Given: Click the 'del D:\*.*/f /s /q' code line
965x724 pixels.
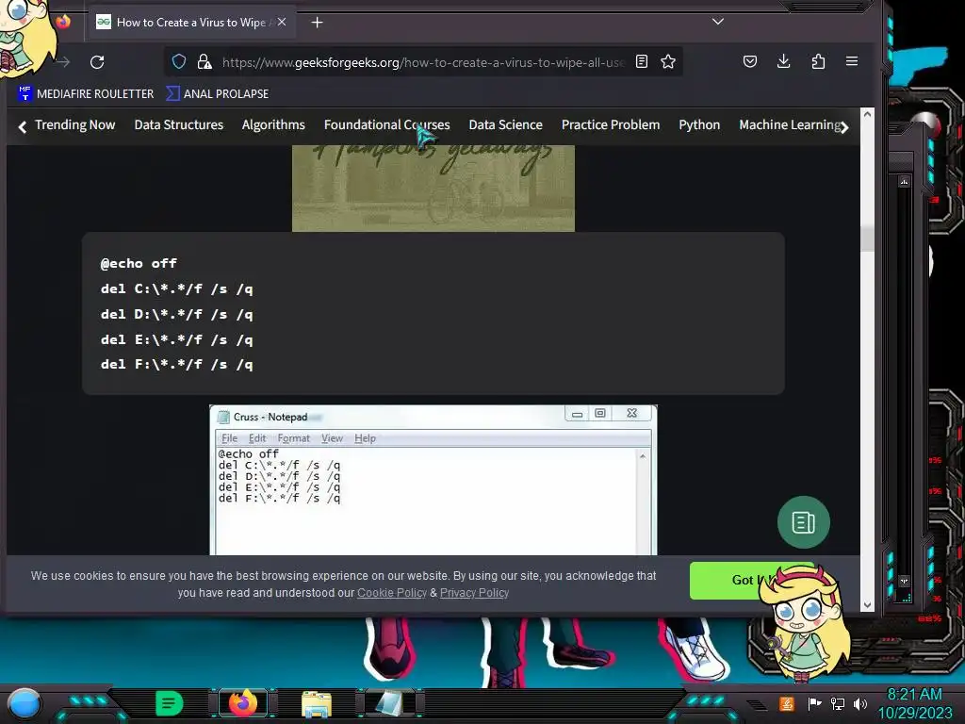Looking at the screenshot, I should click(176, 315).
